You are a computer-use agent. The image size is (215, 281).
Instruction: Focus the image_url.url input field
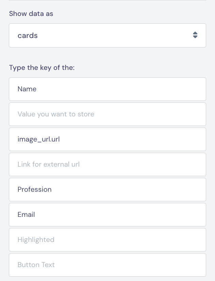pos(107,139)
